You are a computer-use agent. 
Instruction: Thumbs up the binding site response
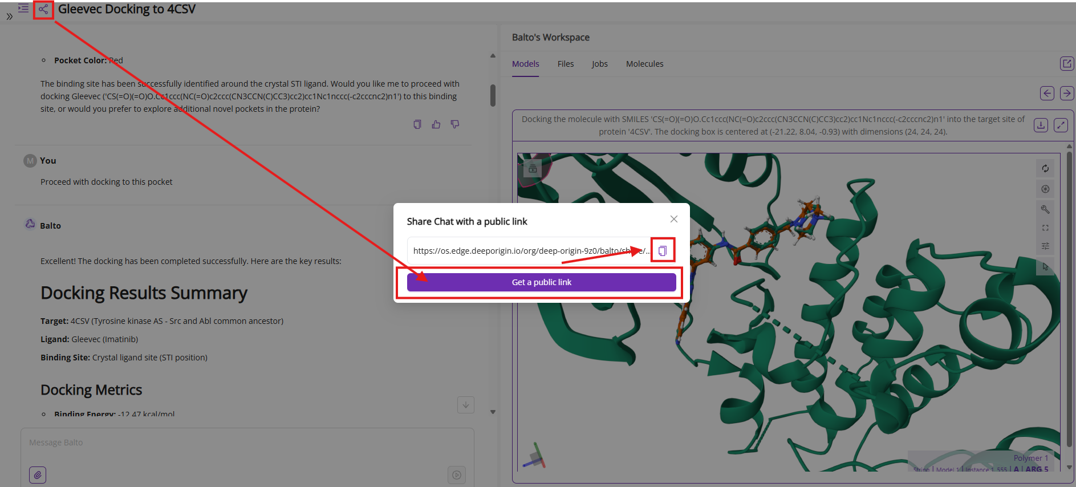point(436,124)
